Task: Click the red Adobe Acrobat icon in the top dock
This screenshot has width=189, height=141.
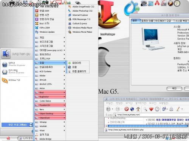Action: point(157,3)
